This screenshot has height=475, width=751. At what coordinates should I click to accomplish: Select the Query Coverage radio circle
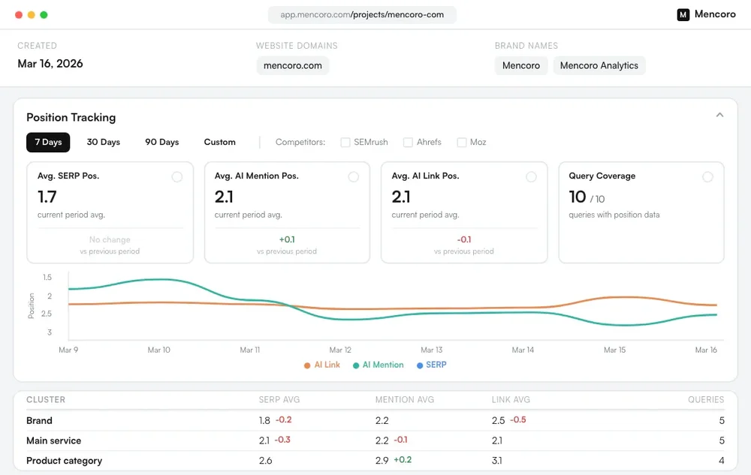(707, 177)
